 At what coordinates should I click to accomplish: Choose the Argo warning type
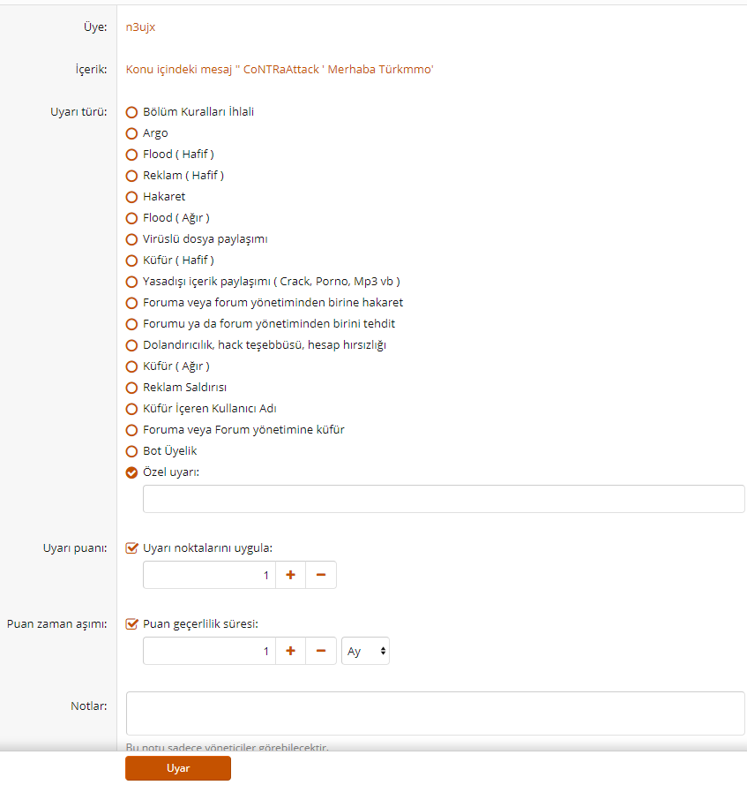pos(131,133)
